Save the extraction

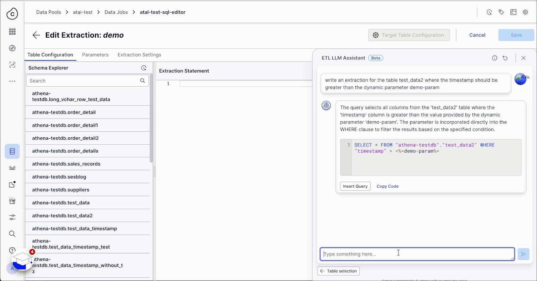coord(516,35)
